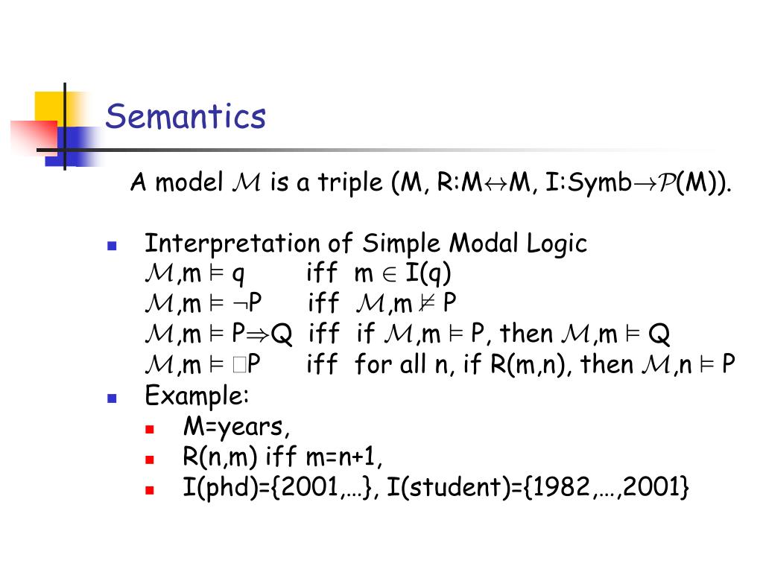This screenshot has width=763, height=572.
Task: Select the blue bullet beside Example
Action: [x=112, y=398]
